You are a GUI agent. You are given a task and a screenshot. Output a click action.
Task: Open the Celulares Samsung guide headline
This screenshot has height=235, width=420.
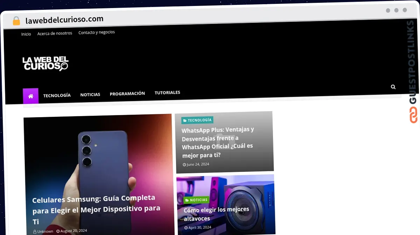click(97, 210)
